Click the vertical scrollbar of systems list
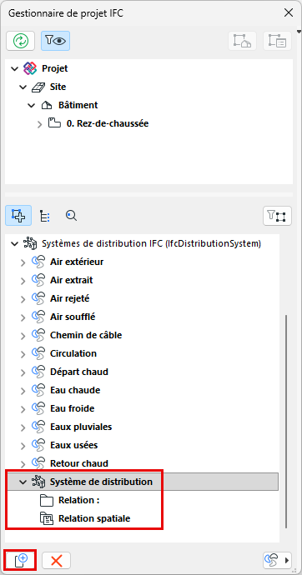Image resolution: width=302 pixels, height=575 pixels. [x=286, y=422]
